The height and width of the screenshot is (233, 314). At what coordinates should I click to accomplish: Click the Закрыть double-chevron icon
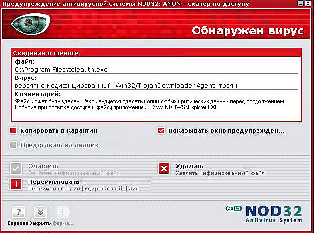tap(40, 212)
